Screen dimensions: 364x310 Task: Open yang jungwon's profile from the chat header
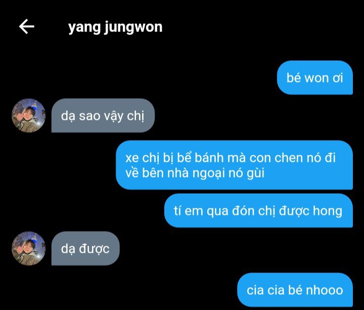pyautogui.click(x=115, y=27)
